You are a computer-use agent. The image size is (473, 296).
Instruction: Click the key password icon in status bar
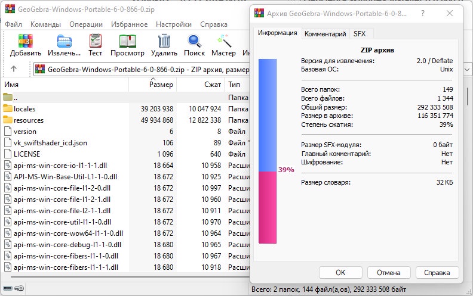point(19,288)
